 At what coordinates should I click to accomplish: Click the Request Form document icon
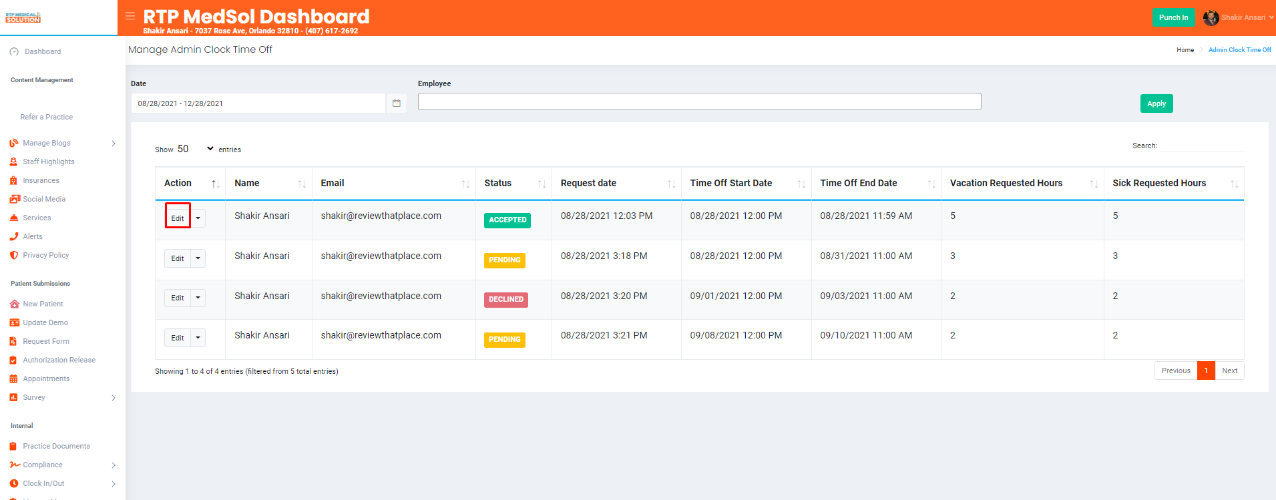coord(13,341)
